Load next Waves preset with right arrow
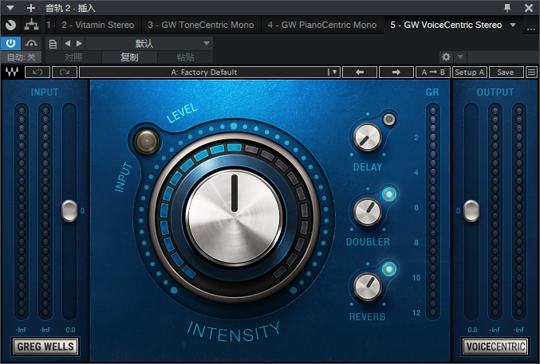540x364 pixels. point(396,72)
